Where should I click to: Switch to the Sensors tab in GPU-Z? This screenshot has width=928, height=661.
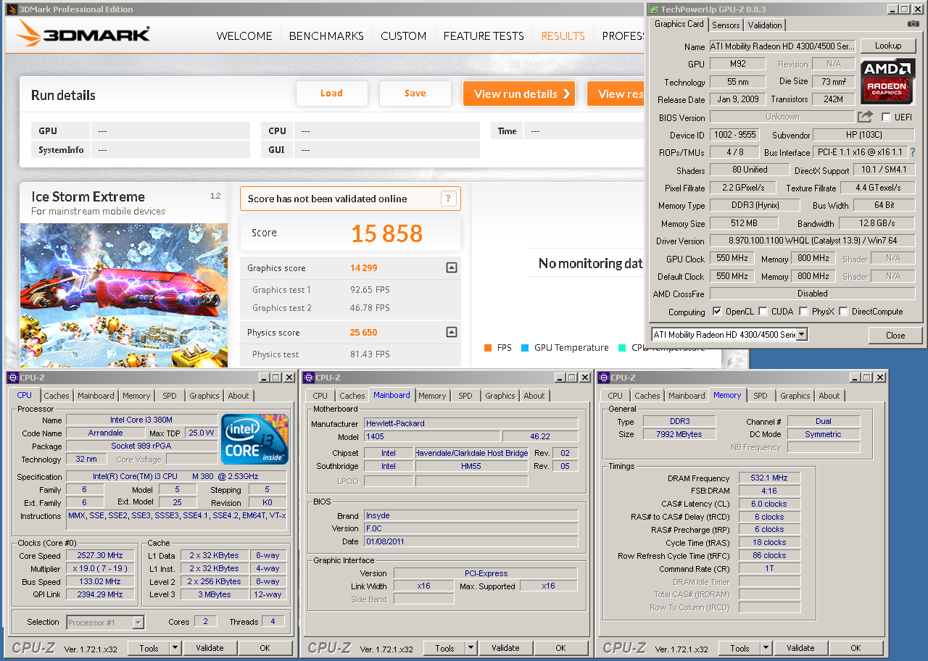coord(726,25)
